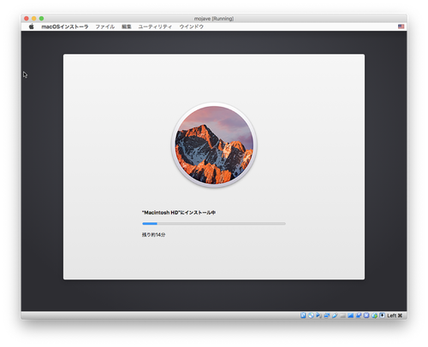The image size is (428, 347).
Task: Click the display settings status icon
Action: point(351,315)
